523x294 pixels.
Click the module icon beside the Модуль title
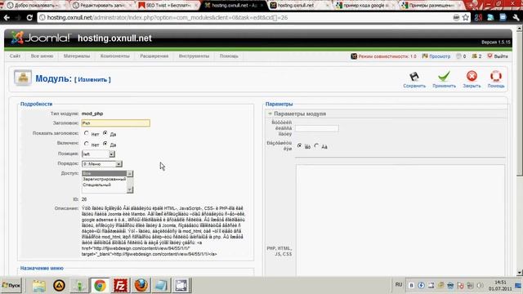[23, 78]
